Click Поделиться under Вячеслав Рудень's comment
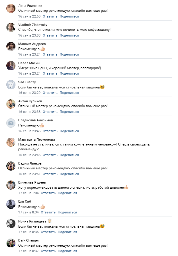This screenshot has width=178, height=256. click(67, 193)
